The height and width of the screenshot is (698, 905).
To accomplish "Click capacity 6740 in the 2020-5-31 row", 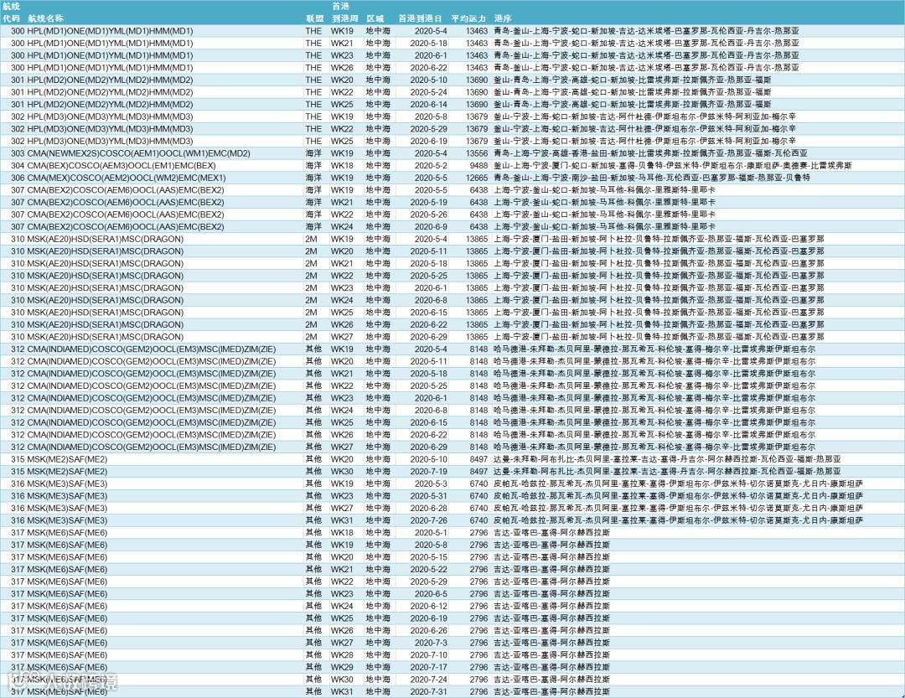I will pyautogui.click(x=478, y=496).
